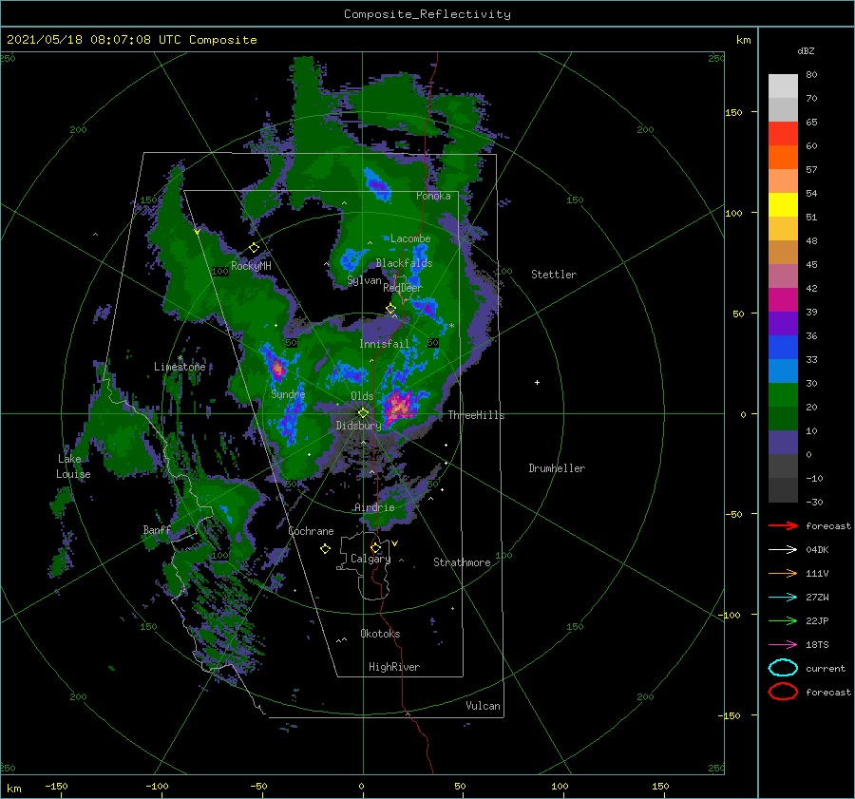This screenshot has height=799, width=855.
Task: Select the HighRiver label
Action: click(x=394, y=667)
